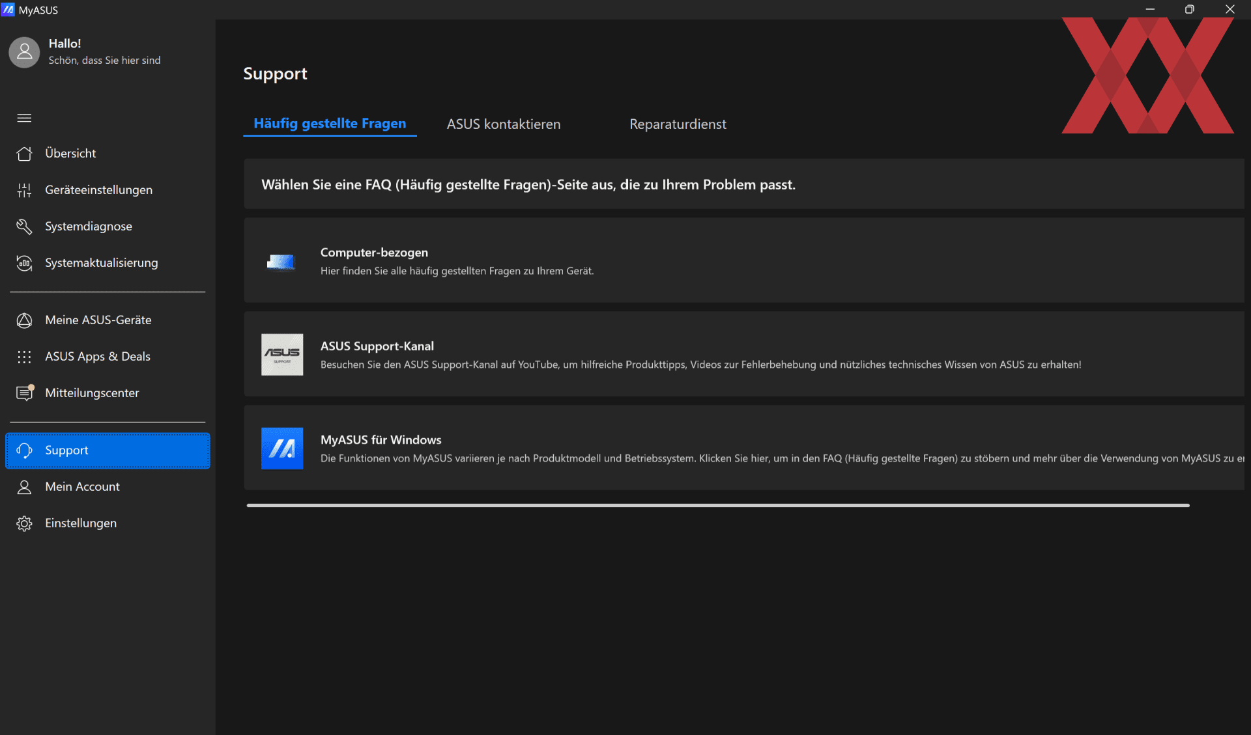Click 'Die Funktionen von MyASUS variieren' description

[782, 458]
